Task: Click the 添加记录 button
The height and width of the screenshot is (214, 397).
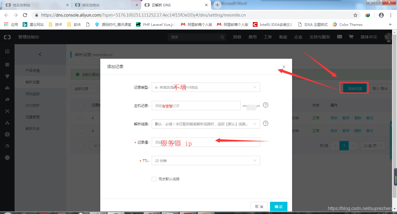Action: click(355, 89)
